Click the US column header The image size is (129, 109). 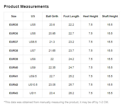33,16
